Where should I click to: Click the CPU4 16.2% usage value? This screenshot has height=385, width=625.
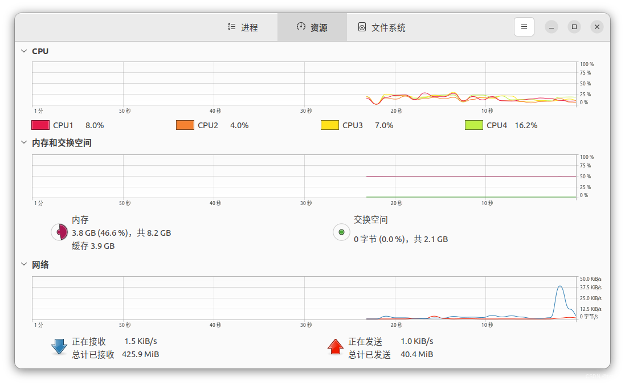click(526, 125)
